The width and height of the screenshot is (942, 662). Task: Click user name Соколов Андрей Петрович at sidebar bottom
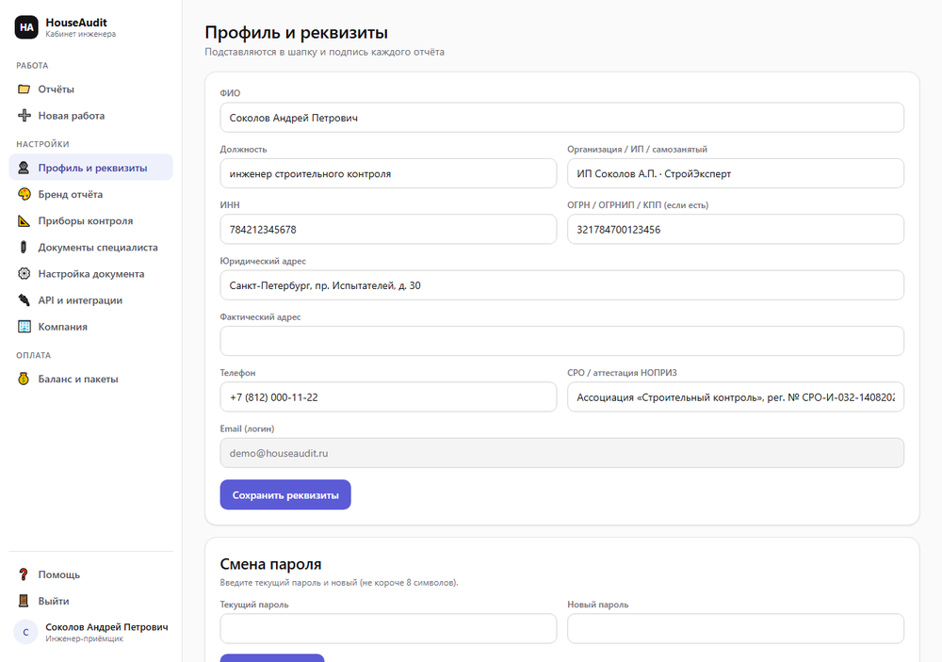point(107,626)
